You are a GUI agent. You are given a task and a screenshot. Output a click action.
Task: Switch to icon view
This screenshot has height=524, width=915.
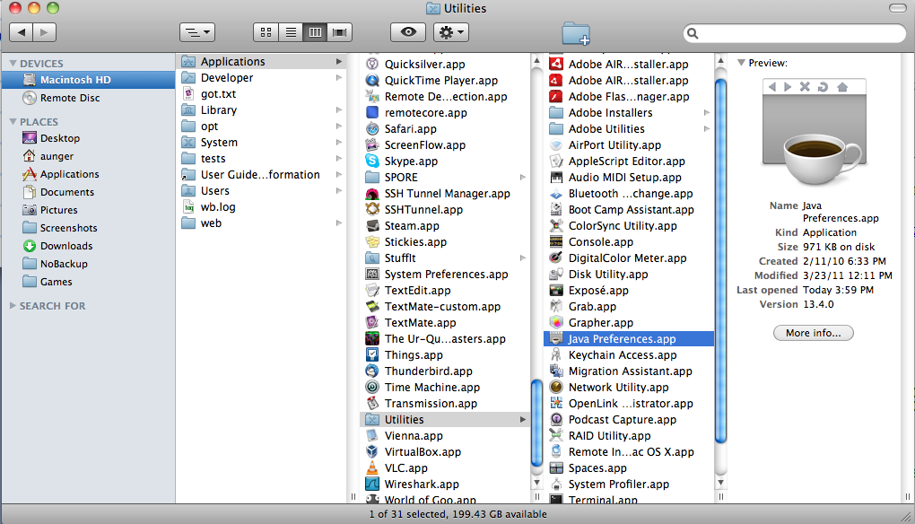(266, 32)
